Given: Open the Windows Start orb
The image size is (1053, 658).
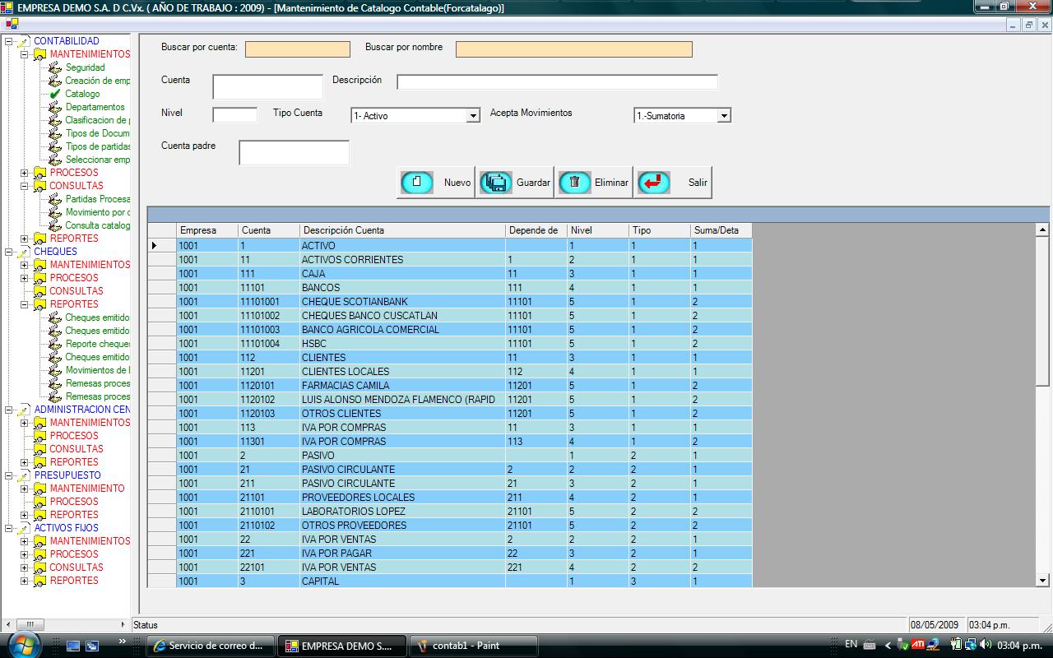Looking at the screenshot, I should (24, 645).
